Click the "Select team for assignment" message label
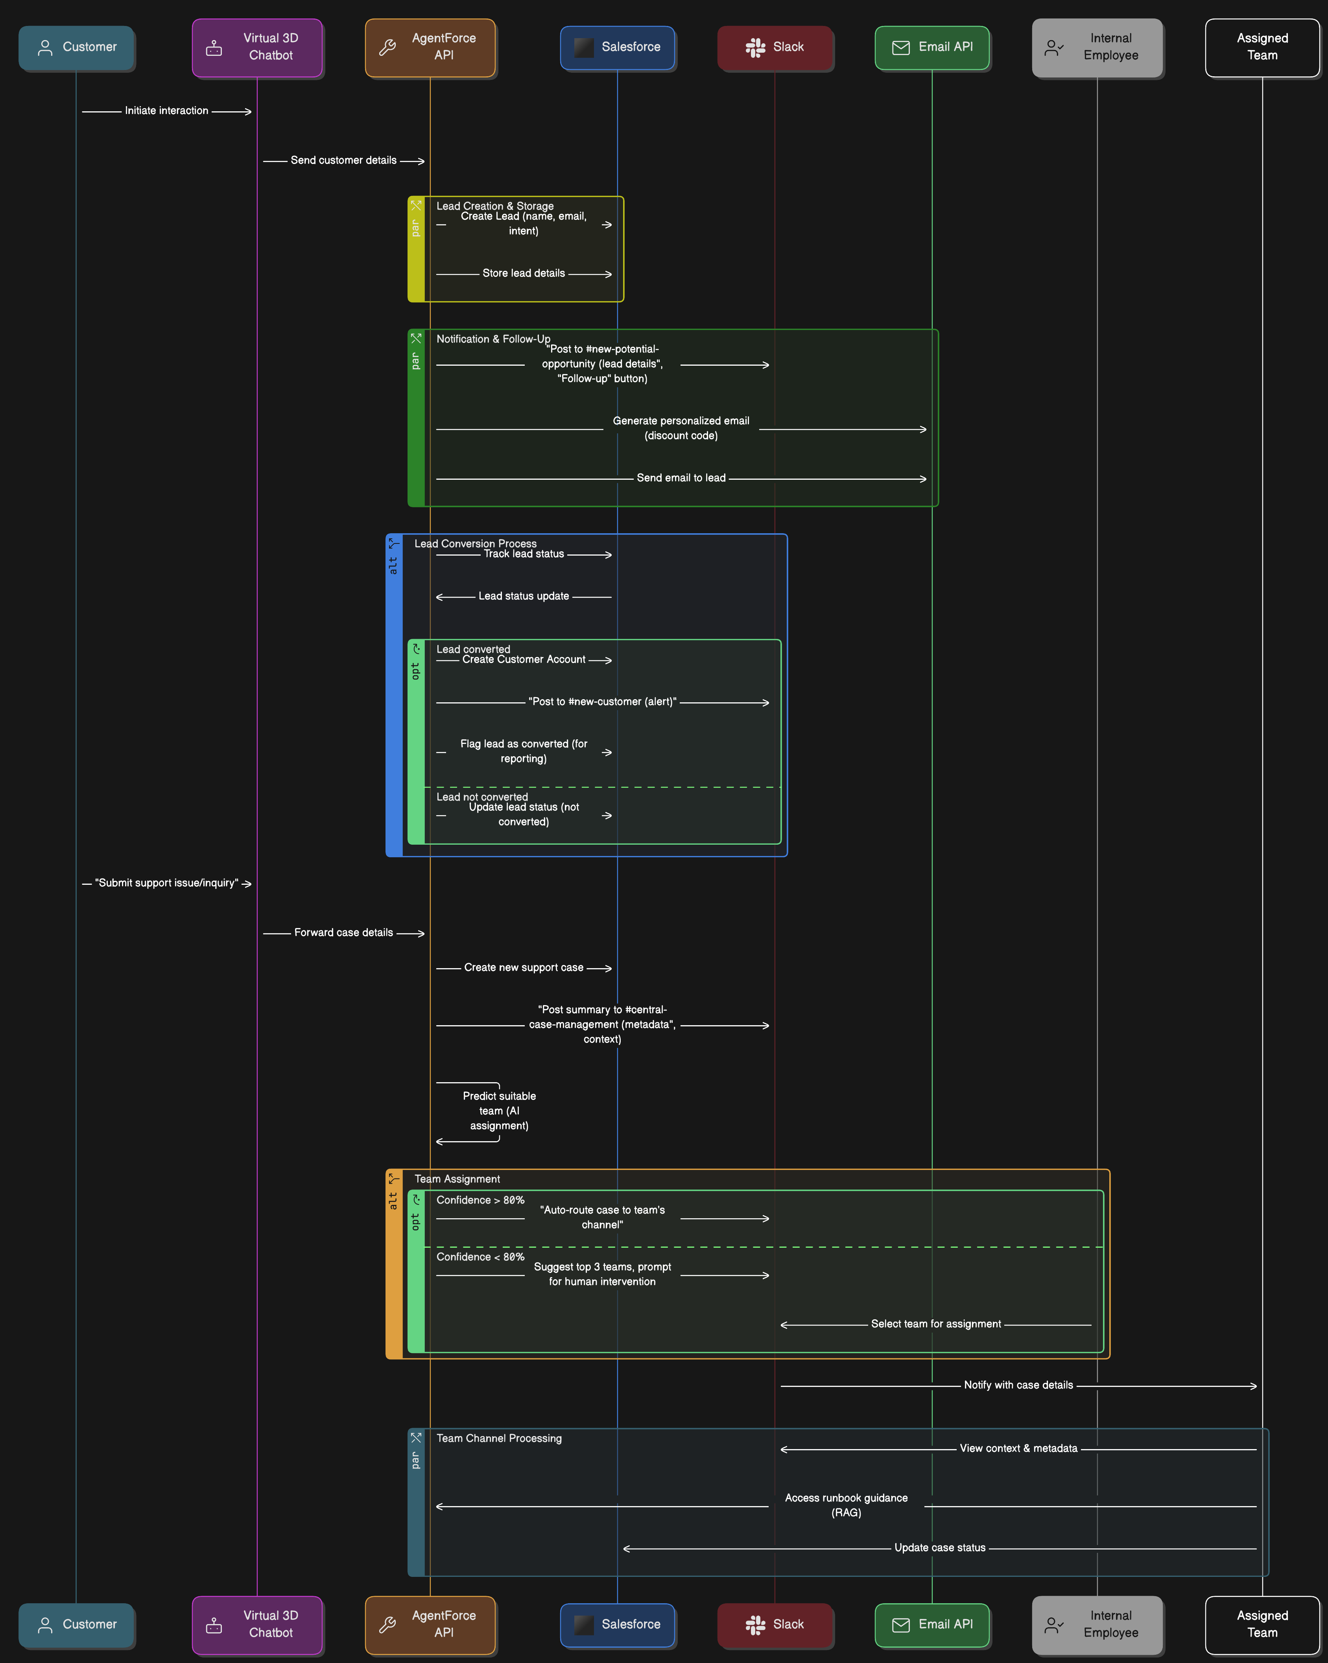The height and width of the screenshot is (1663, 1328). 936,1324
